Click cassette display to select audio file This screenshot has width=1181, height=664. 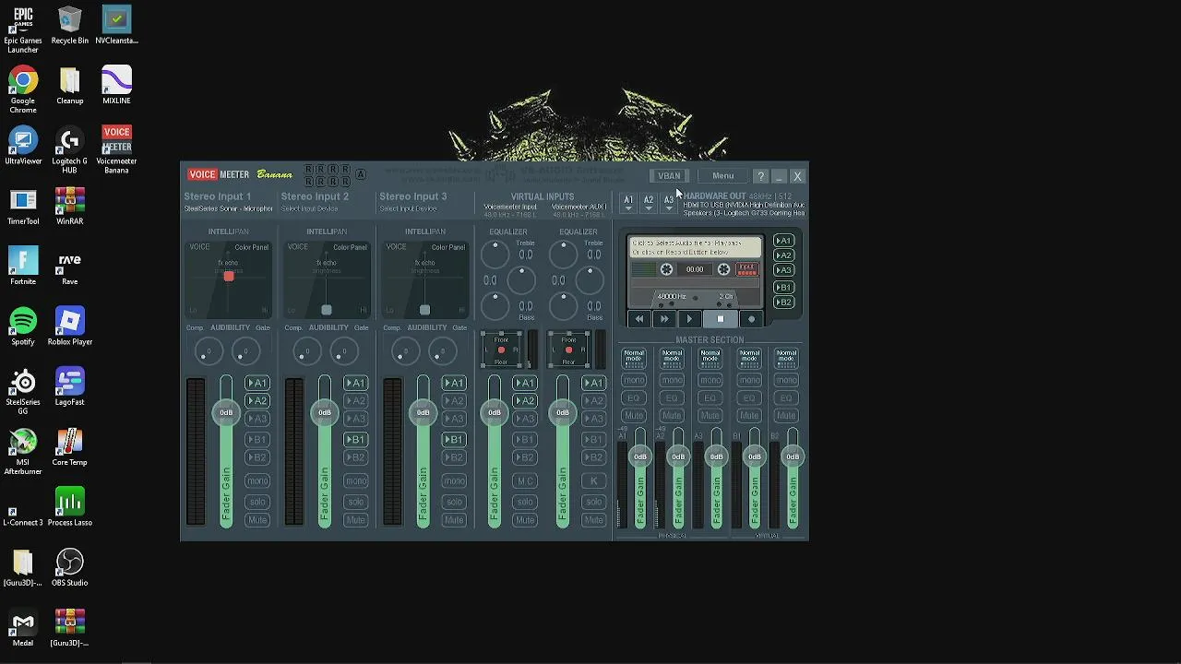(696, 247)
